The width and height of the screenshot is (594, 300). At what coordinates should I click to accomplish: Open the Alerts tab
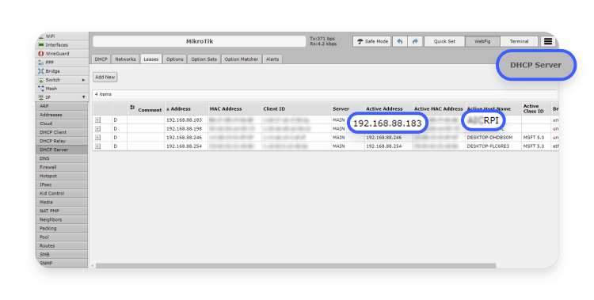tap(272, 59)
